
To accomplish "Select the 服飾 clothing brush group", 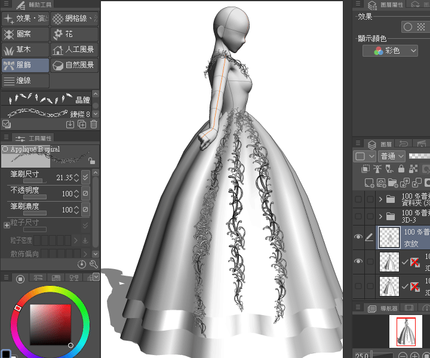I will pos(25,65).
